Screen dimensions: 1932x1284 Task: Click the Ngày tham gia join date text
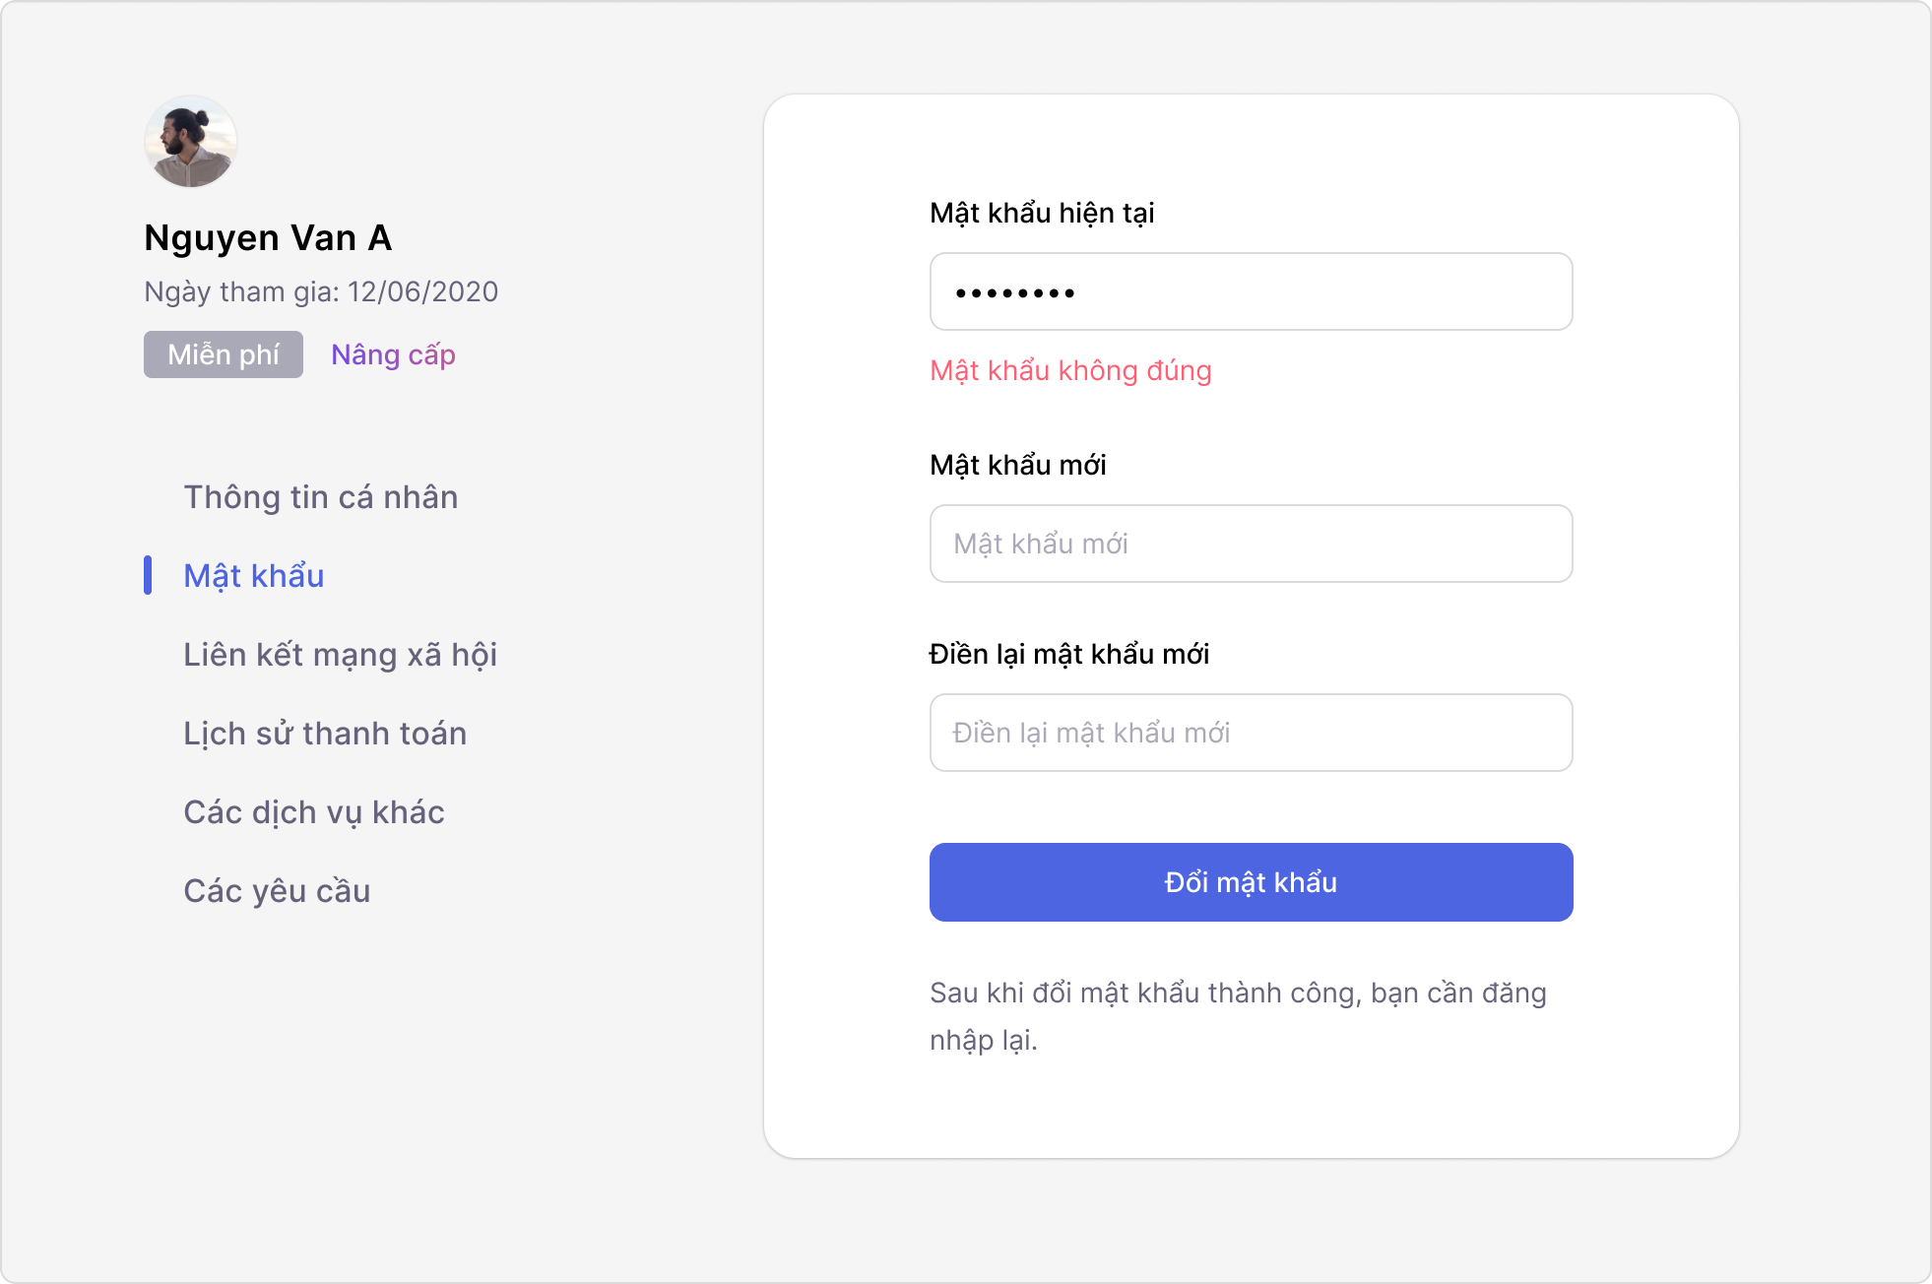[x=321, y=291]
